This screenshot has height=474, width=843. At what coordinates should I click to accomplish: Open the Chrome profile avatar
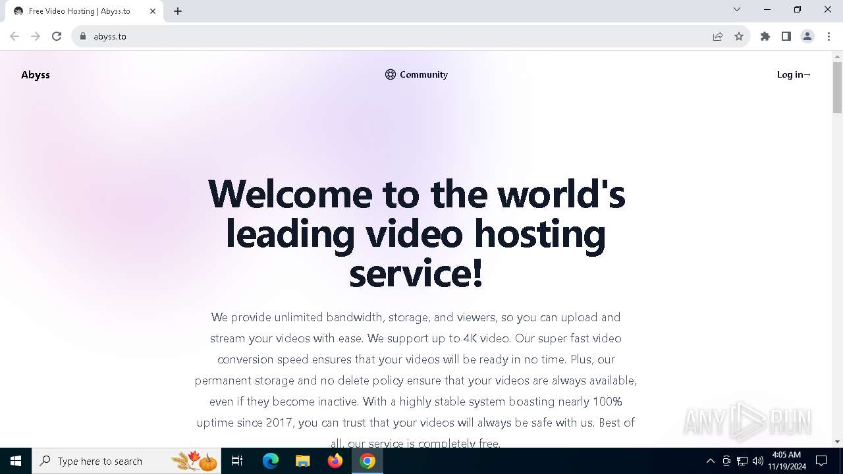807,36
